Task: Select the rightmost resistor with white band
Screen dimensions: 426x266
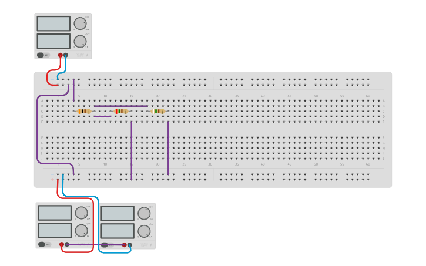Action: click(157, 111)
